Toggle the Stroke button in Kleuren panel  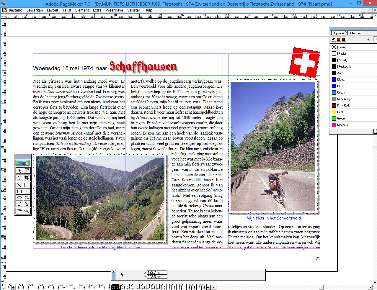point(334,39)
